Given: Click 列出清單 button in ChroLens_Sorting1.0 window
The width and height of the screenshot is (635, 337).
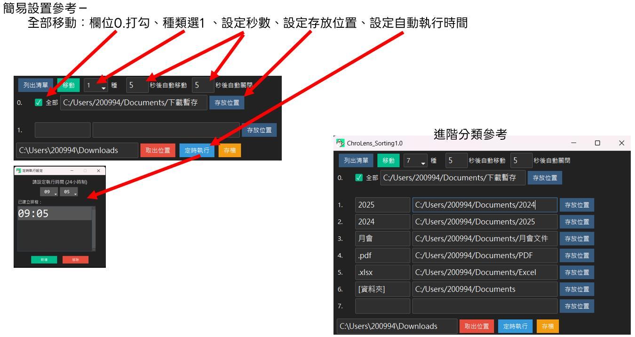Looking at the screenshot, I should pos(356,160).
